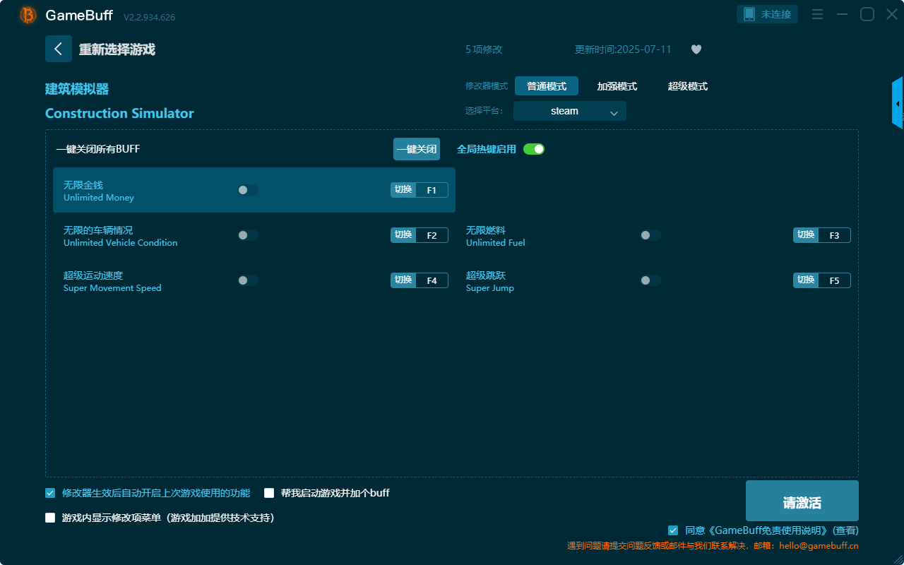This screenshot has width=904, height=565.
Task: Select the 无限燃料 Unlimited Fuel label
Action: tap(496, 236)
